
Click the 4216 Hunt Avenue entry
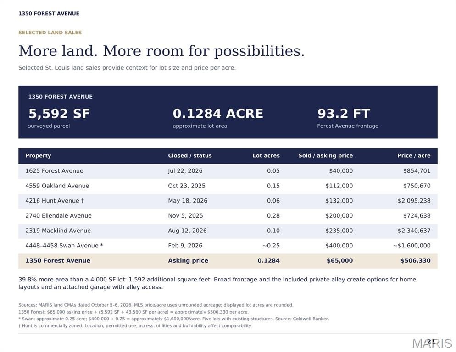(55, 201)
